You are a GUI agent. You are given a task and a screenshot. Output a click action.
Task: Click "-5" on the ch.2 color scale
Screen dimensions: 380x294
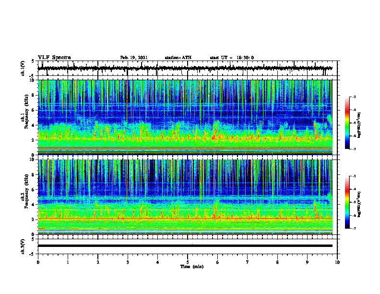click(354, 202)
